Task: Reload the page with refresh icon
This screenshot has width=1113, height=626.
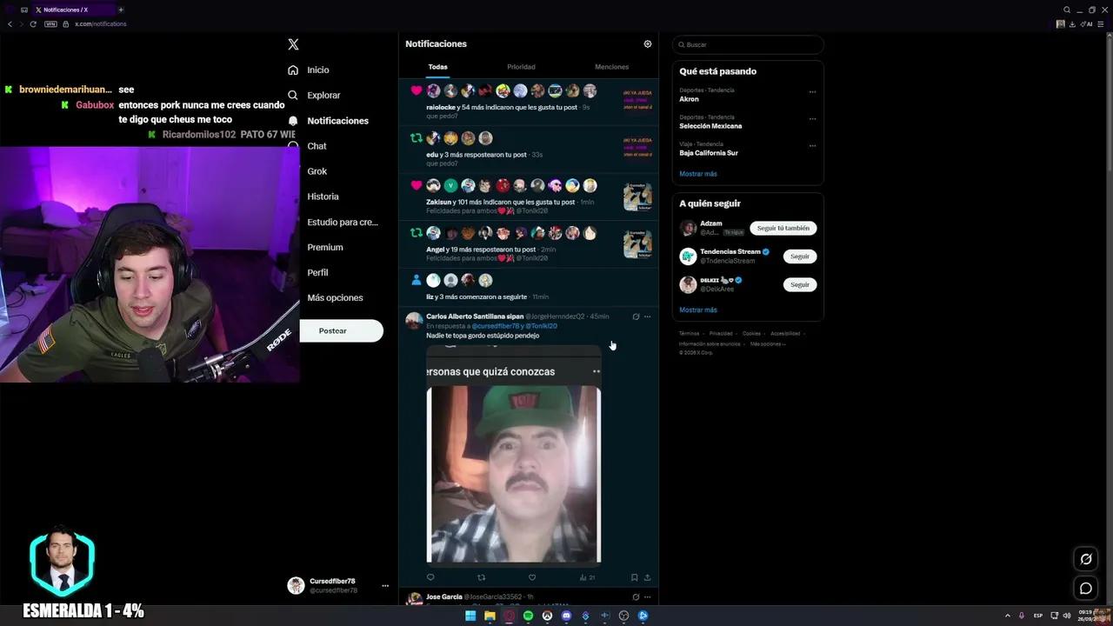Action: click(x=33, y=24)
